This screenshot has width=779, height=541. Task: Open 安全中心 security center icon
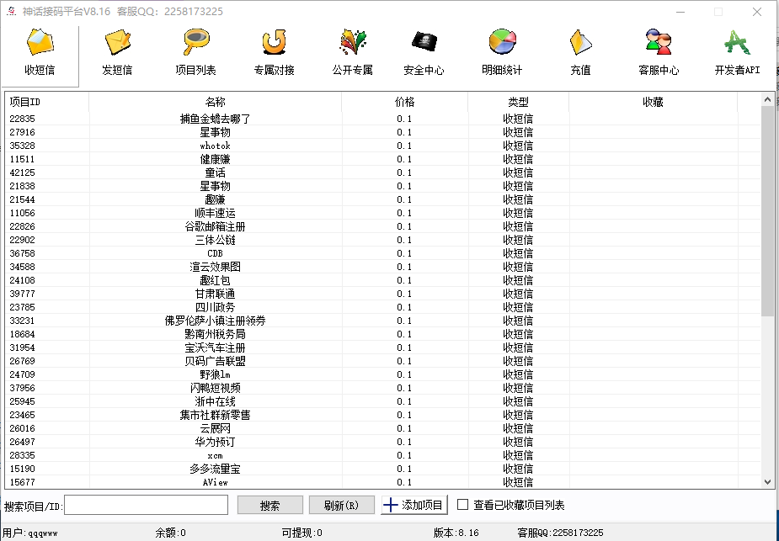pyautogui.click(x=424, y=42)
